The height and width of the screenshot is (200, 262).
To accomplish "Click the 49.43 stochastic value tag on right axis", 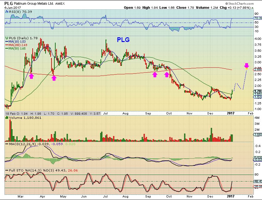I will pyautogui.click(x=258, y=181).
